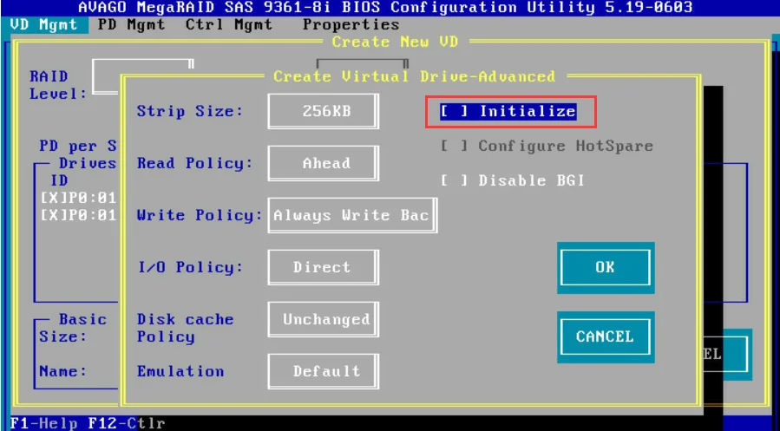
Task: Click the CANCEL button in Advanced dialog
Action: tap(606, 337)
